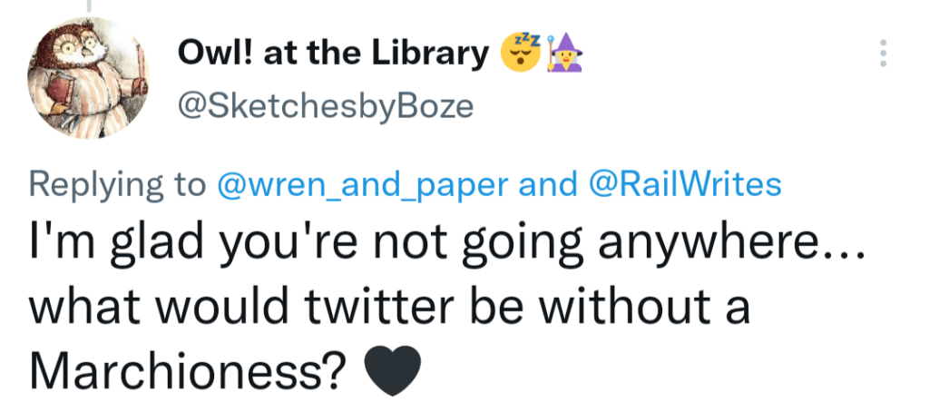Click the @SketchesbyBoze handle

tap(326, 106)
